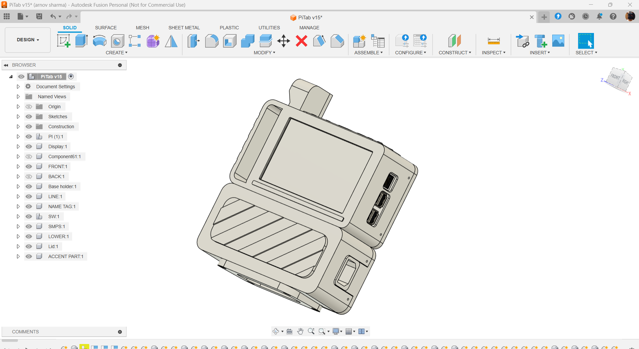Open the Insert Canvas image icon
The image size is (639, 349).
click(x=558, y=41)
